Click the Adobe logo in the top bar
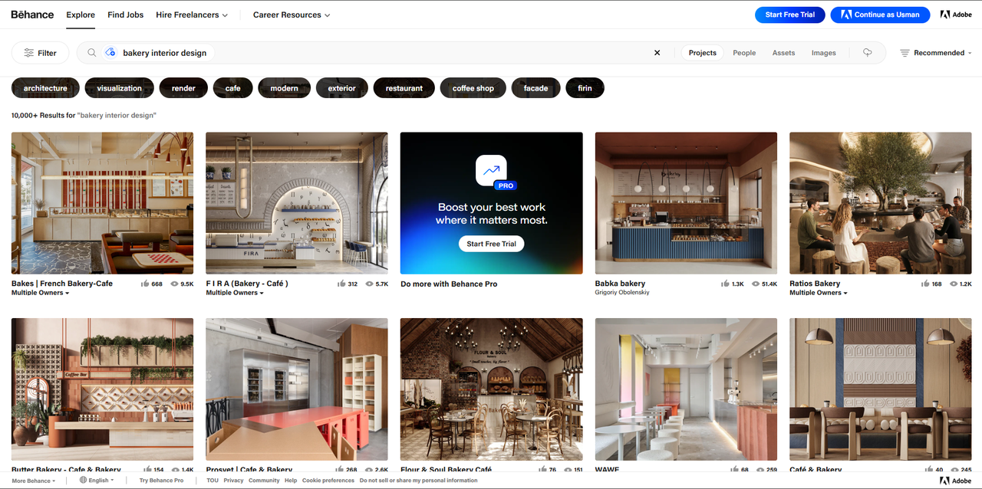This screenshot has width=982, height=489. coord(955,14)
